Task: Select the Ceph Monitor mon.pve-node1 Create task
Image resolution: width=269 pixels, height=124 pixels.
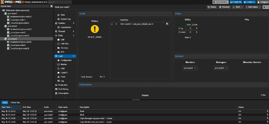Action: pos(134,122)
